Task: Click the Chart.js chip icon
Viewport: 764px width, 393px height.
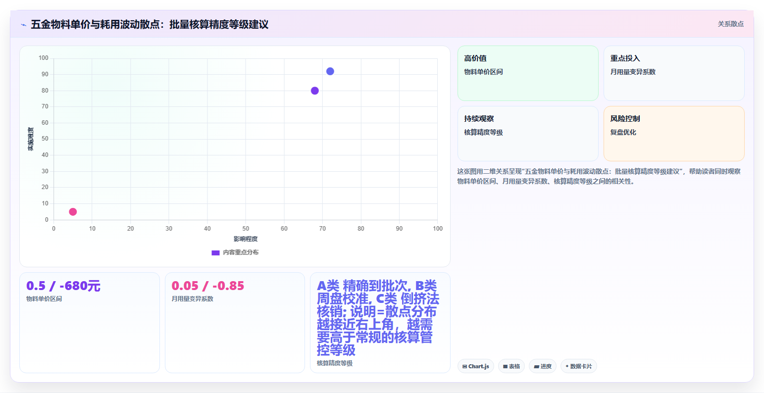Action: click(x=464, y=367)
